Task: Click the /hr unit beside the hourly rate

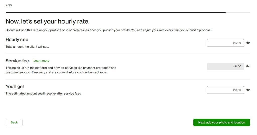Action: pos(248,43)
